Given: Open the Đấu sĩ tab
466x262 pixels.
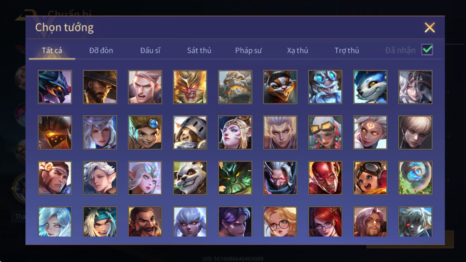Looking at the screenshot, I should click(150, 50).
